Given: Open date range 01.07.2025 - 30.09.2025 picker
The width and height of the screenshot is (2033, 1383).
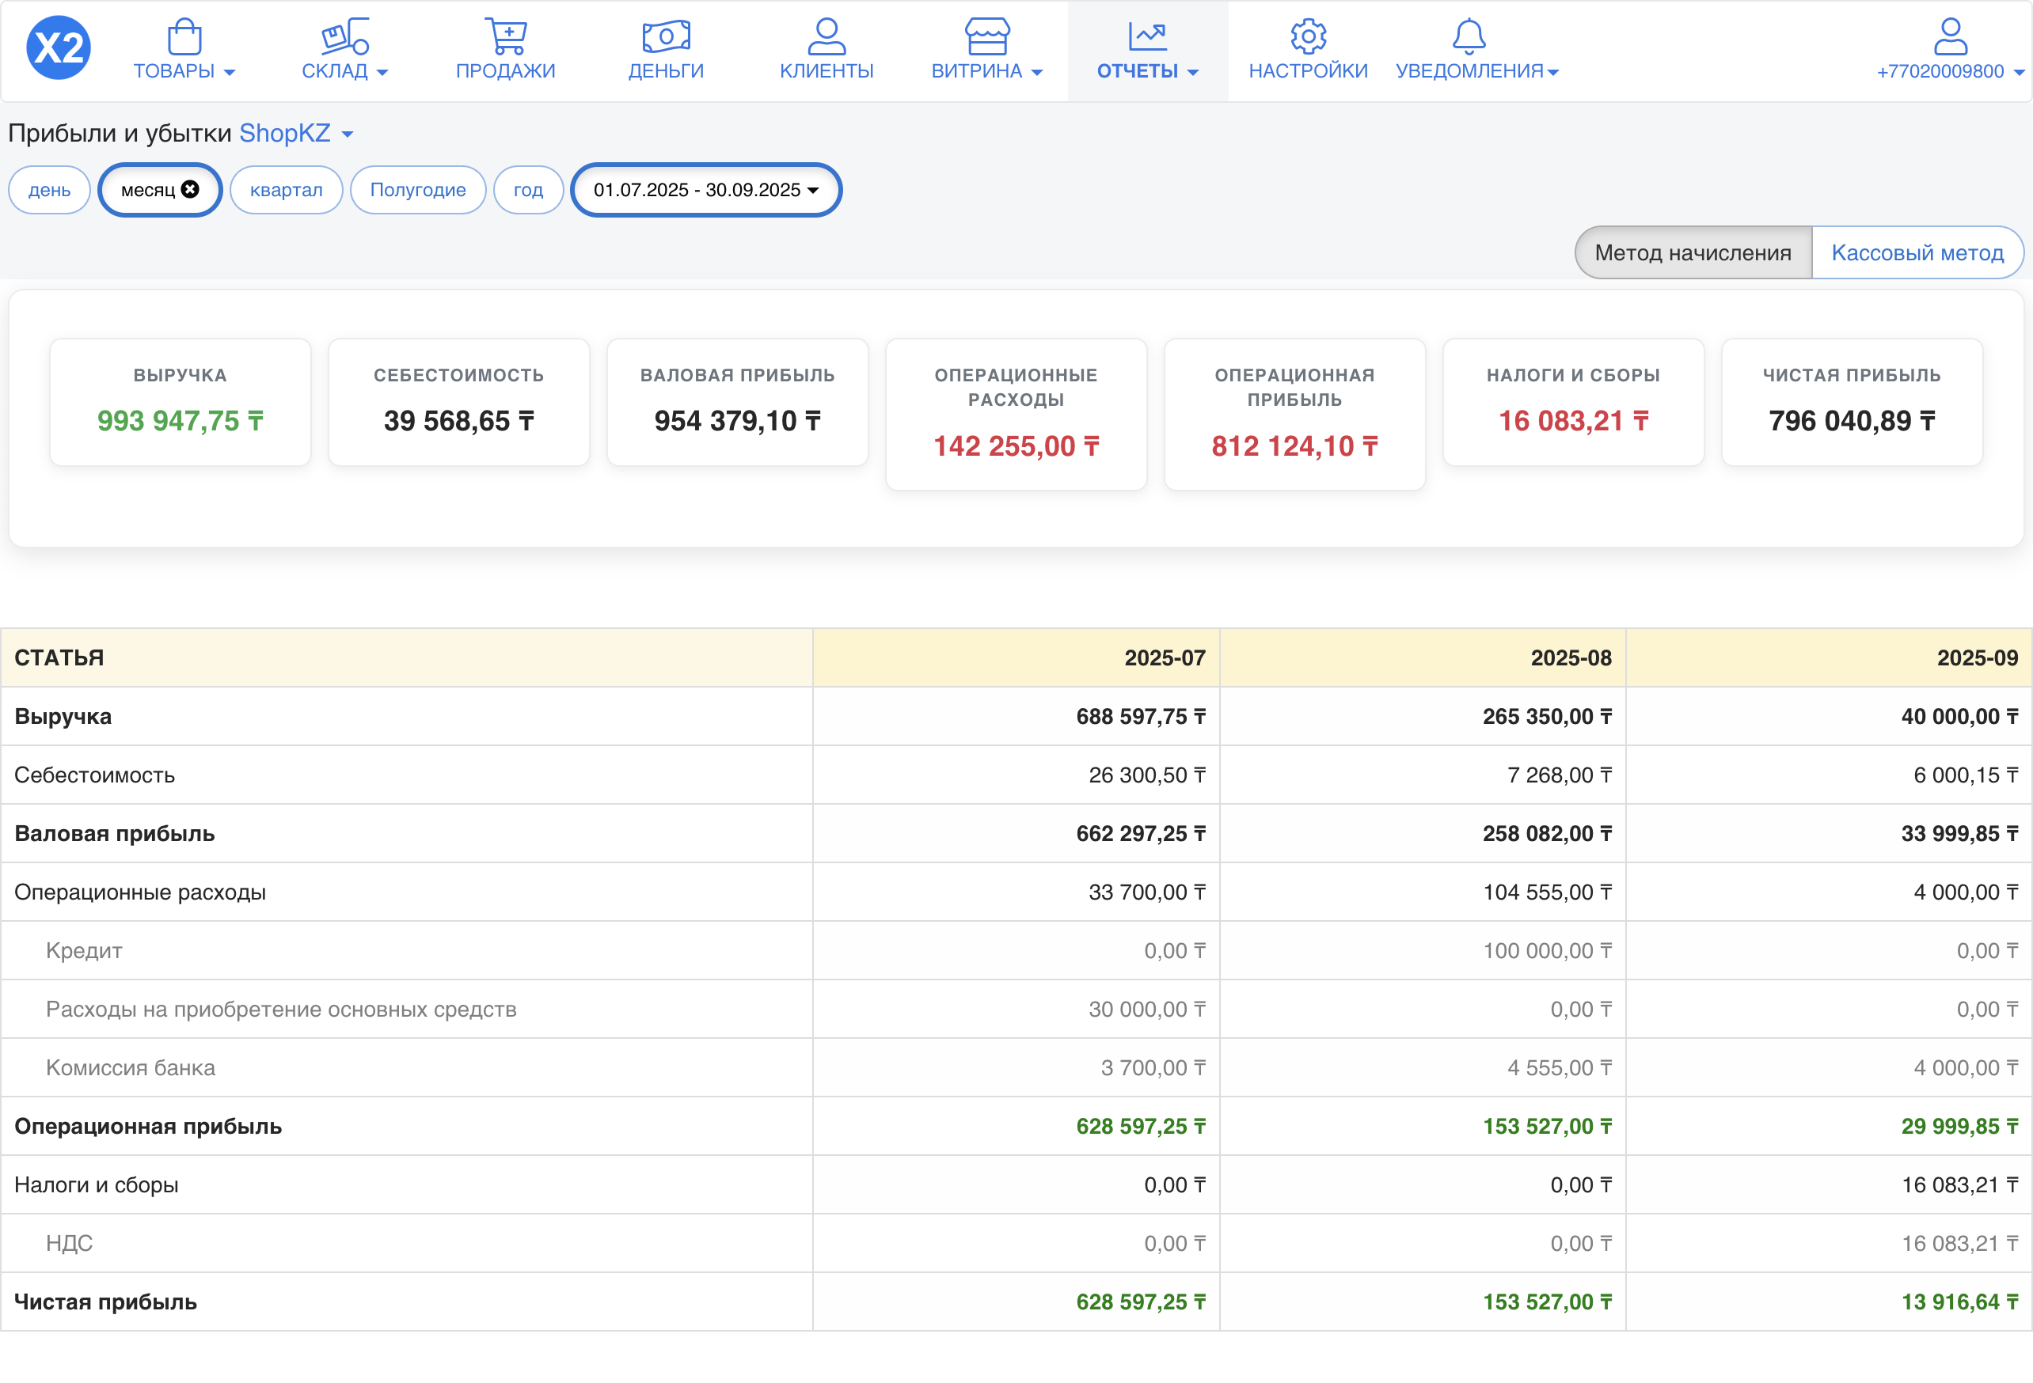Looking at the screenshot, I should (x=705, y=190).
